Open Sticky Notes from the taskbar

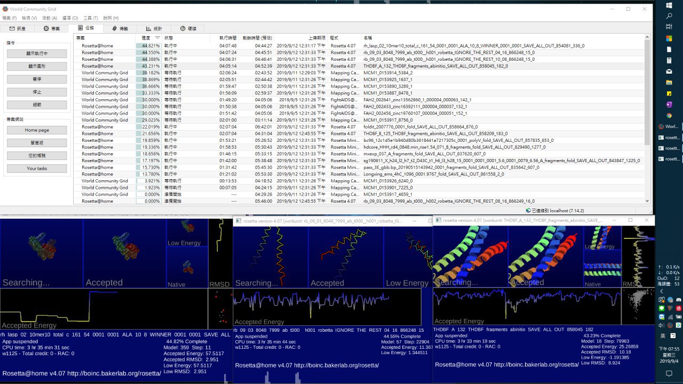pos(669,93)
